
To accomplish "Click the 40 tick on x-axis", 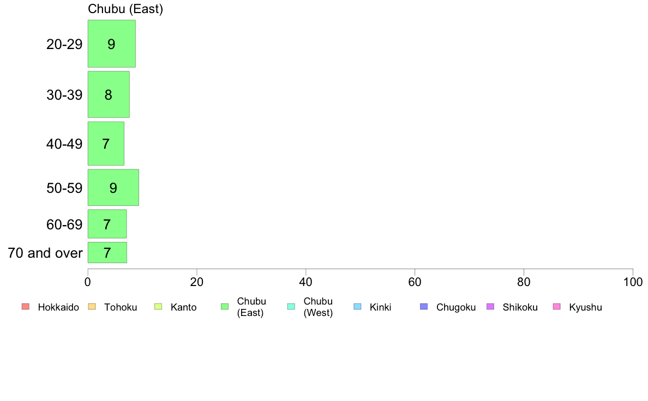I will [306, 282].
